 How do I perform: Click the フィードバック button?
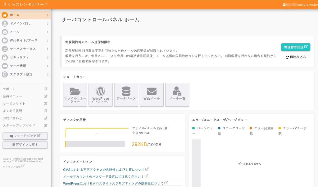click(x=25, y=136)
